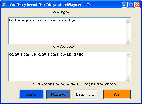Click the Texto Codificado scrollbar up arrow

point(128,55)
